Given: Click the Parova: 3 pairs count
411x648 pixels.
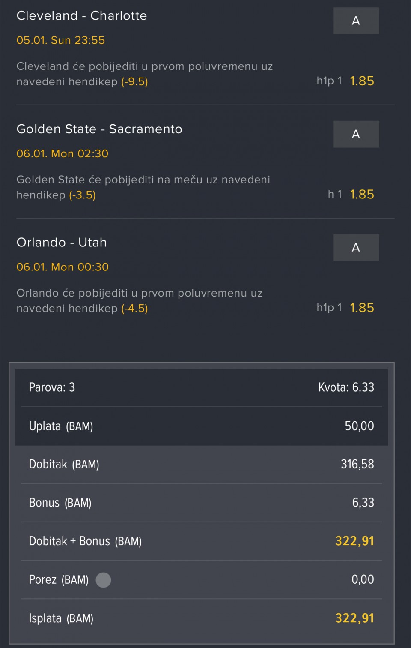Looking at the screenshot, I should [52, 387].
